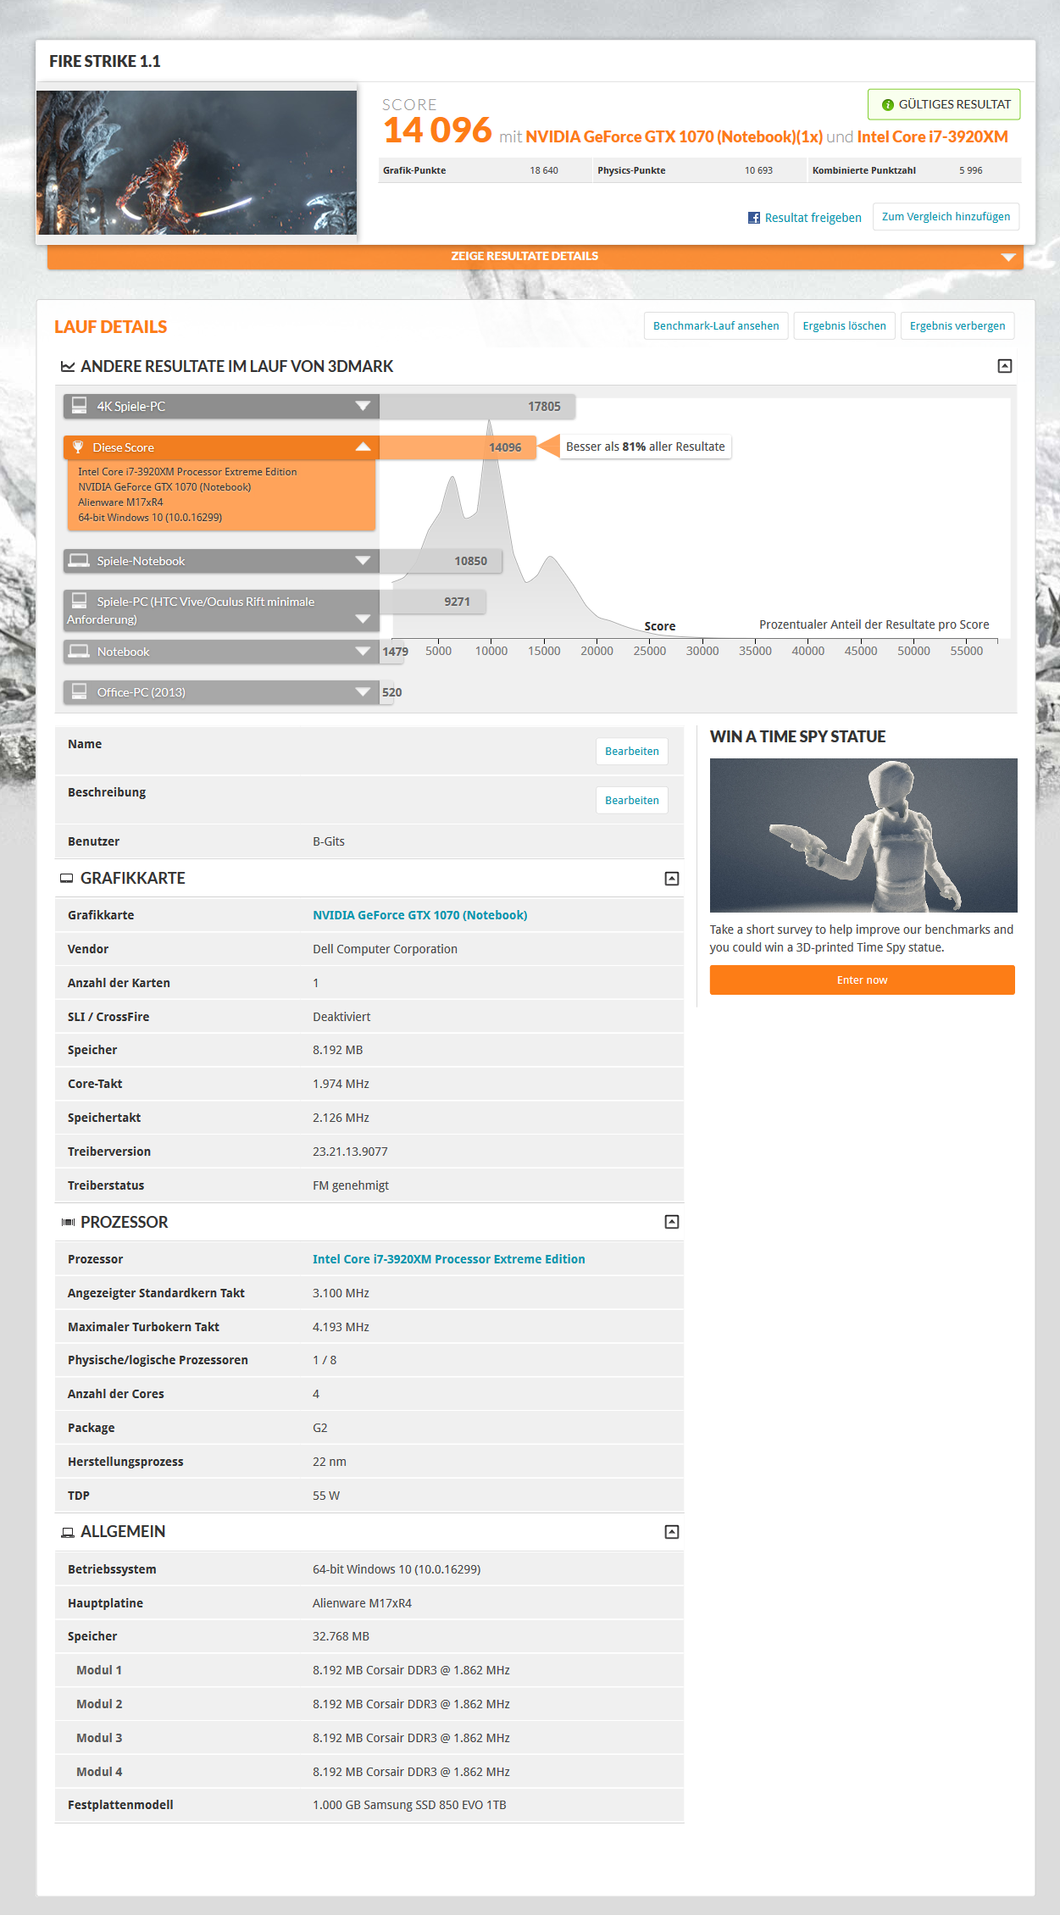Viewport: 1060px width, 1915px height.
Task: Click the Gültiges Resultat badge
Action: tap(944, 105)
